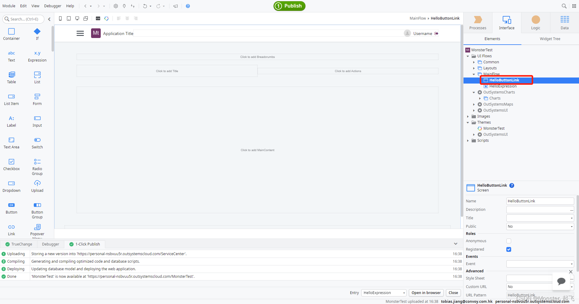Image resolution: width=579 pixels, height=304 pixels.
Task: Select the Expression widget
Action: pos(37,56)
